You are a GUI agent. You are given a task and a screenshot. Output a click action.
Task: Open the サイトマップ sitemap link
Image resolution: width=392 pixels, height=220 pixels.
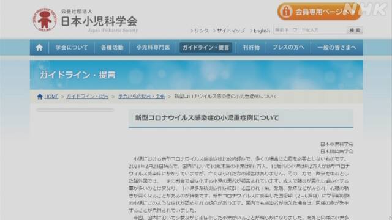tap(229, 31)
